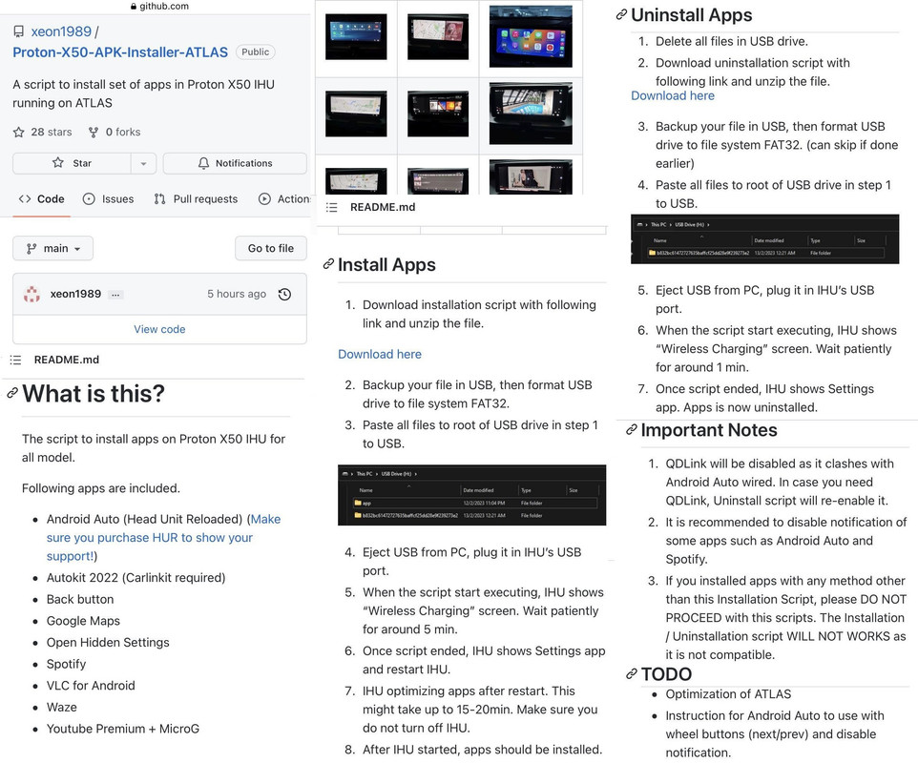The height and width of the screenshot is (763, 918).
Task: Select the Back button list item text
Action: coord(80,600)
